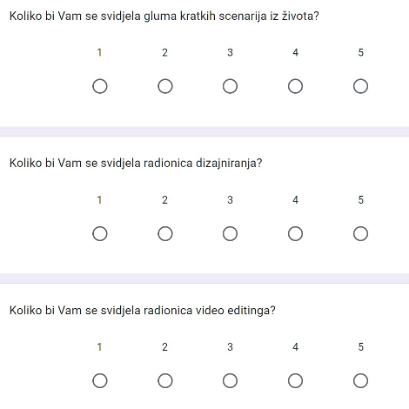
Task: Select rating 2 for gluma kratkih scenarija
Action: [165, 86]
